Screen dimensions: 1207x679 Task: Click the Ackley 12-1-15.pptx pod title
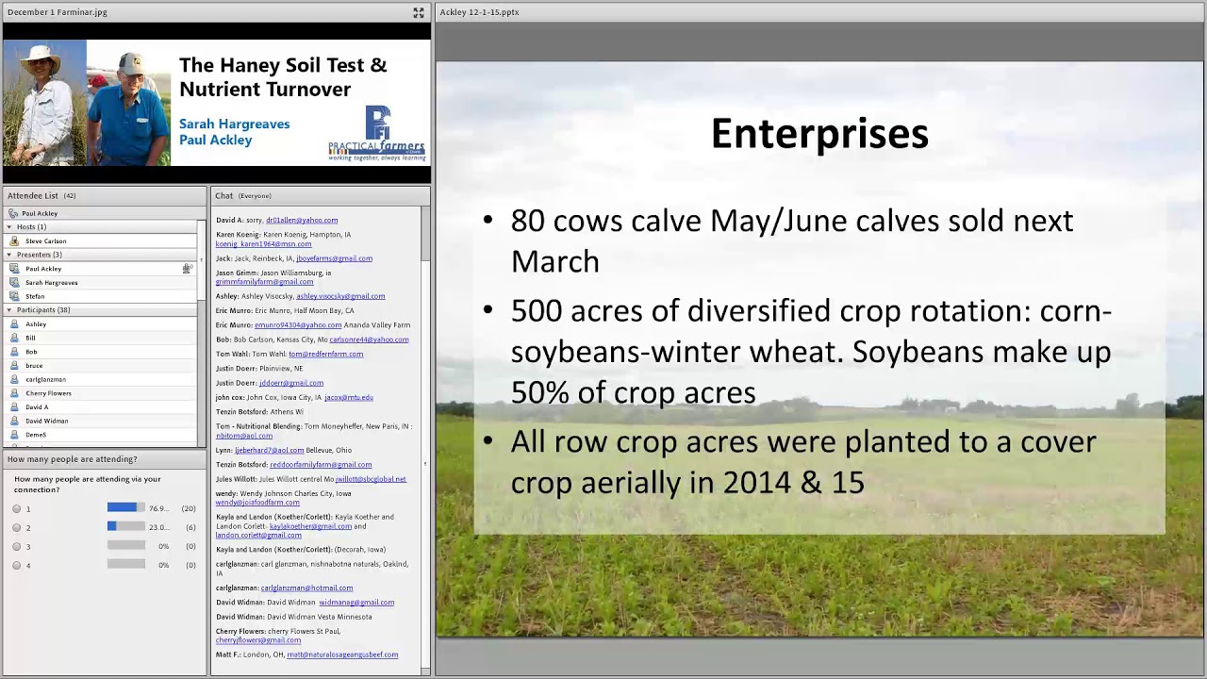tap(479, 12)
